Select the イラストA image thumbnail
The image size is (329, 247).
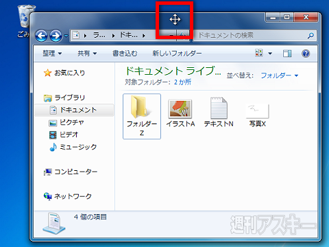point(180,109)
